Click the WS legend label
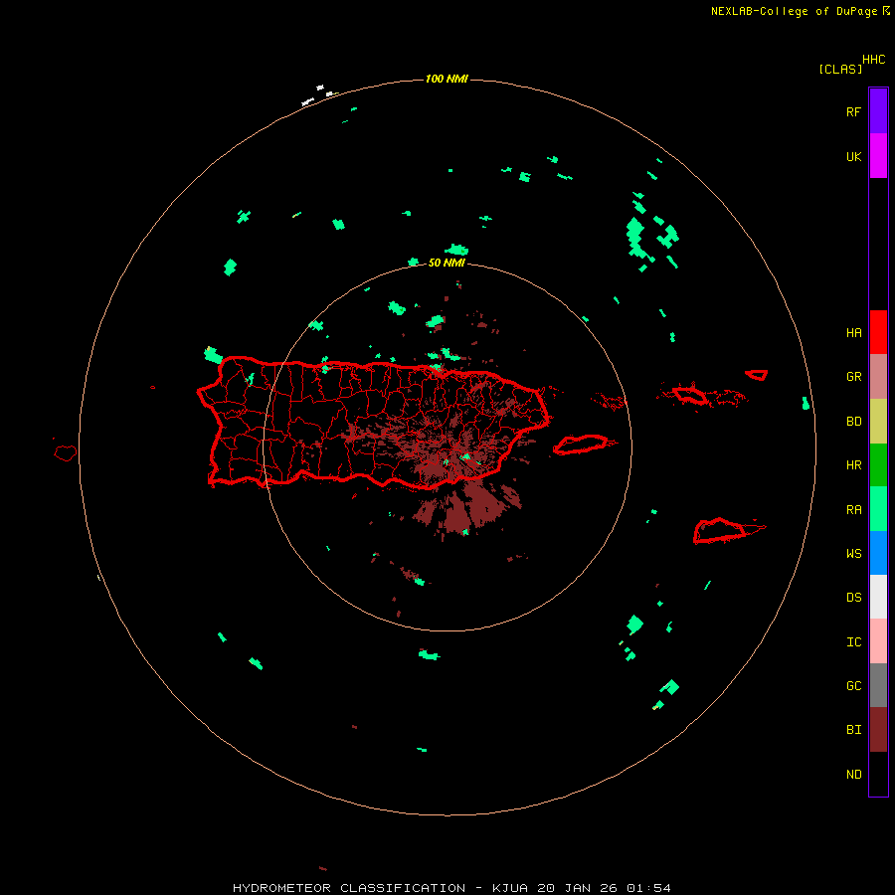Viewport: 895px width, 895px height. (x=853, y=554)
